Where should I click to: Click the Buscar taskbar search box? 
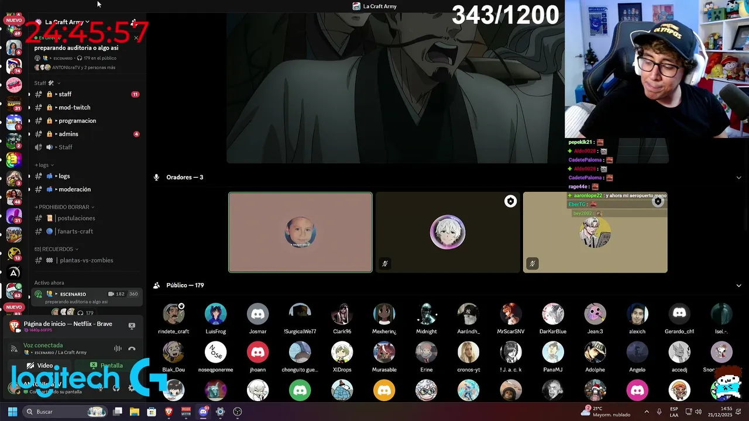coord(66,412)
